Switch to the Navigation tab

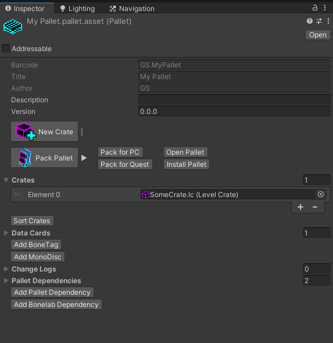click(x=132, y=9)
